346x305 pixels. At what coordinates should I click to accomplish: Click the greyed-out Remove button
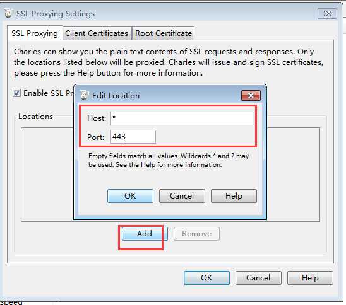[x=196, y=234]
